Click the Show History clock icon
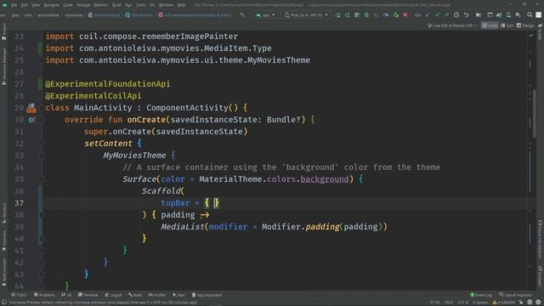Viewport: 544px width, 306px height. [x=456, y=15]
